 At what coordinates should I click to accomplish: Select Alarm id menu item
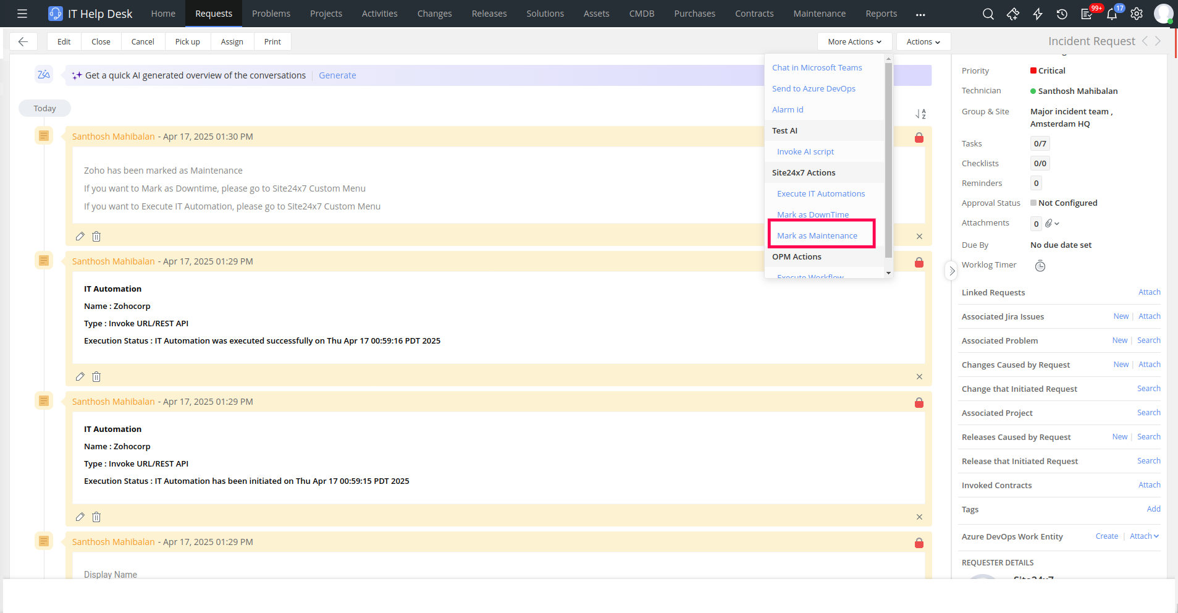tap(788, 109)
